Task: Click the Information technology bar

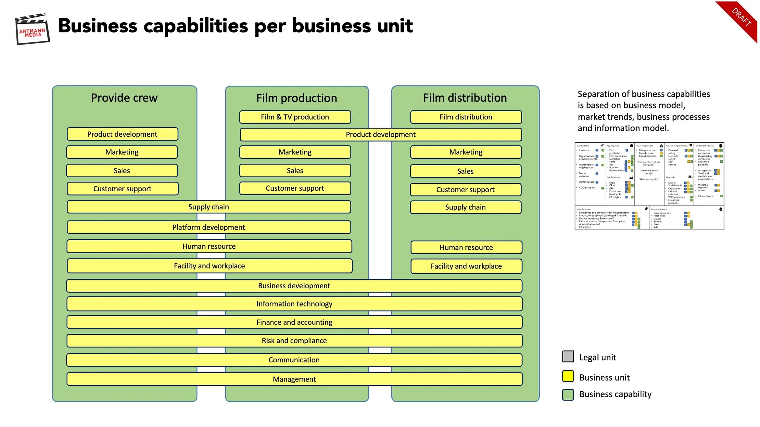Action: tap(294, 304)
